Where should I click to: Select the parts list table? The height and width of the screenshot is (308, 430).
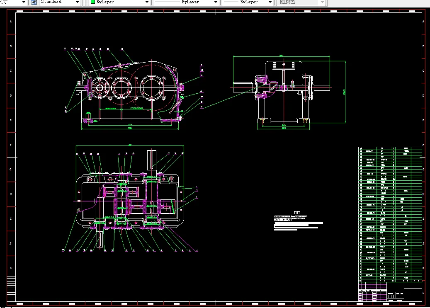click(390, 214)
